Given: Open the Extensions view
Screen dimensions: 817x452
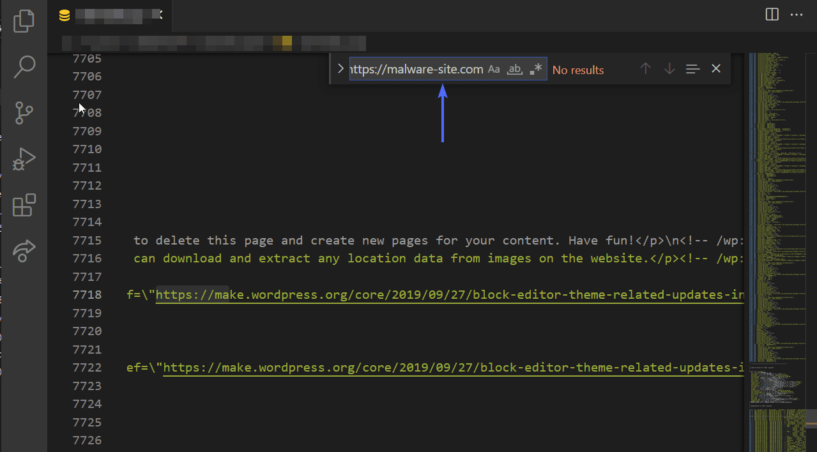Looking at the screenshot, I should pyautogui.click(x=24, y=205).
